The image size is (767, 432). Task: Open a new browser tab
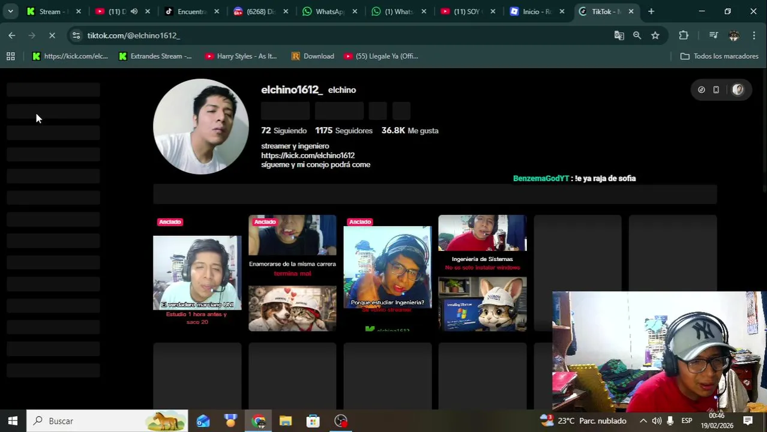[651, 11]
